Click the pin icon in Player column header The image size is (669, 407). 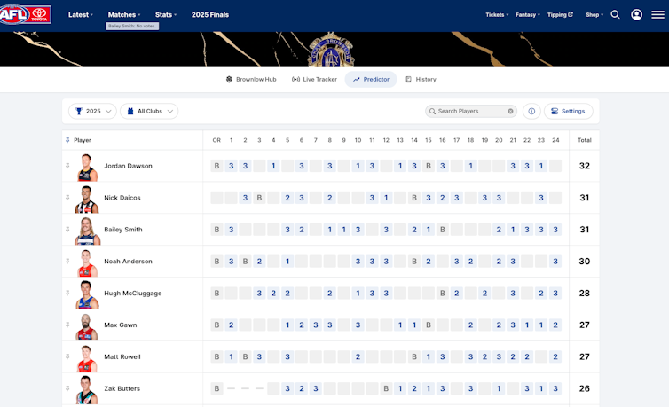(x=67, y=140)
